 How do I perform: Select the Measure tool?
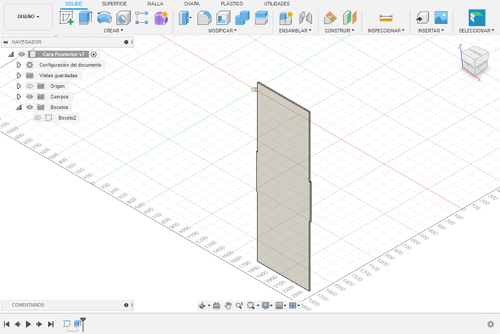pyautogui.click(x=386, y=17)
